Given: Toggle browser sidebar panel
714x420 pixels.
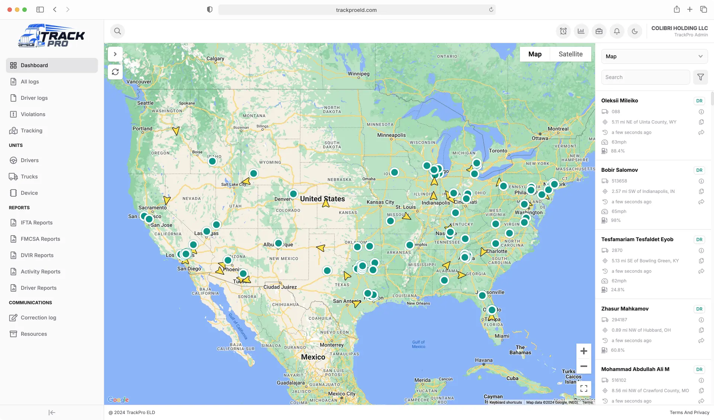Looking at the screenshot, I should [x=40, y=10].
